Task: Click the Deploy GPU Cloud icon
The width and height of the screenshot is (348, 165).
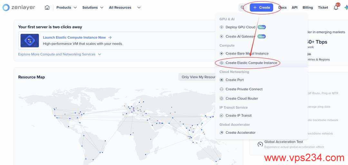Action: [221, 27]
